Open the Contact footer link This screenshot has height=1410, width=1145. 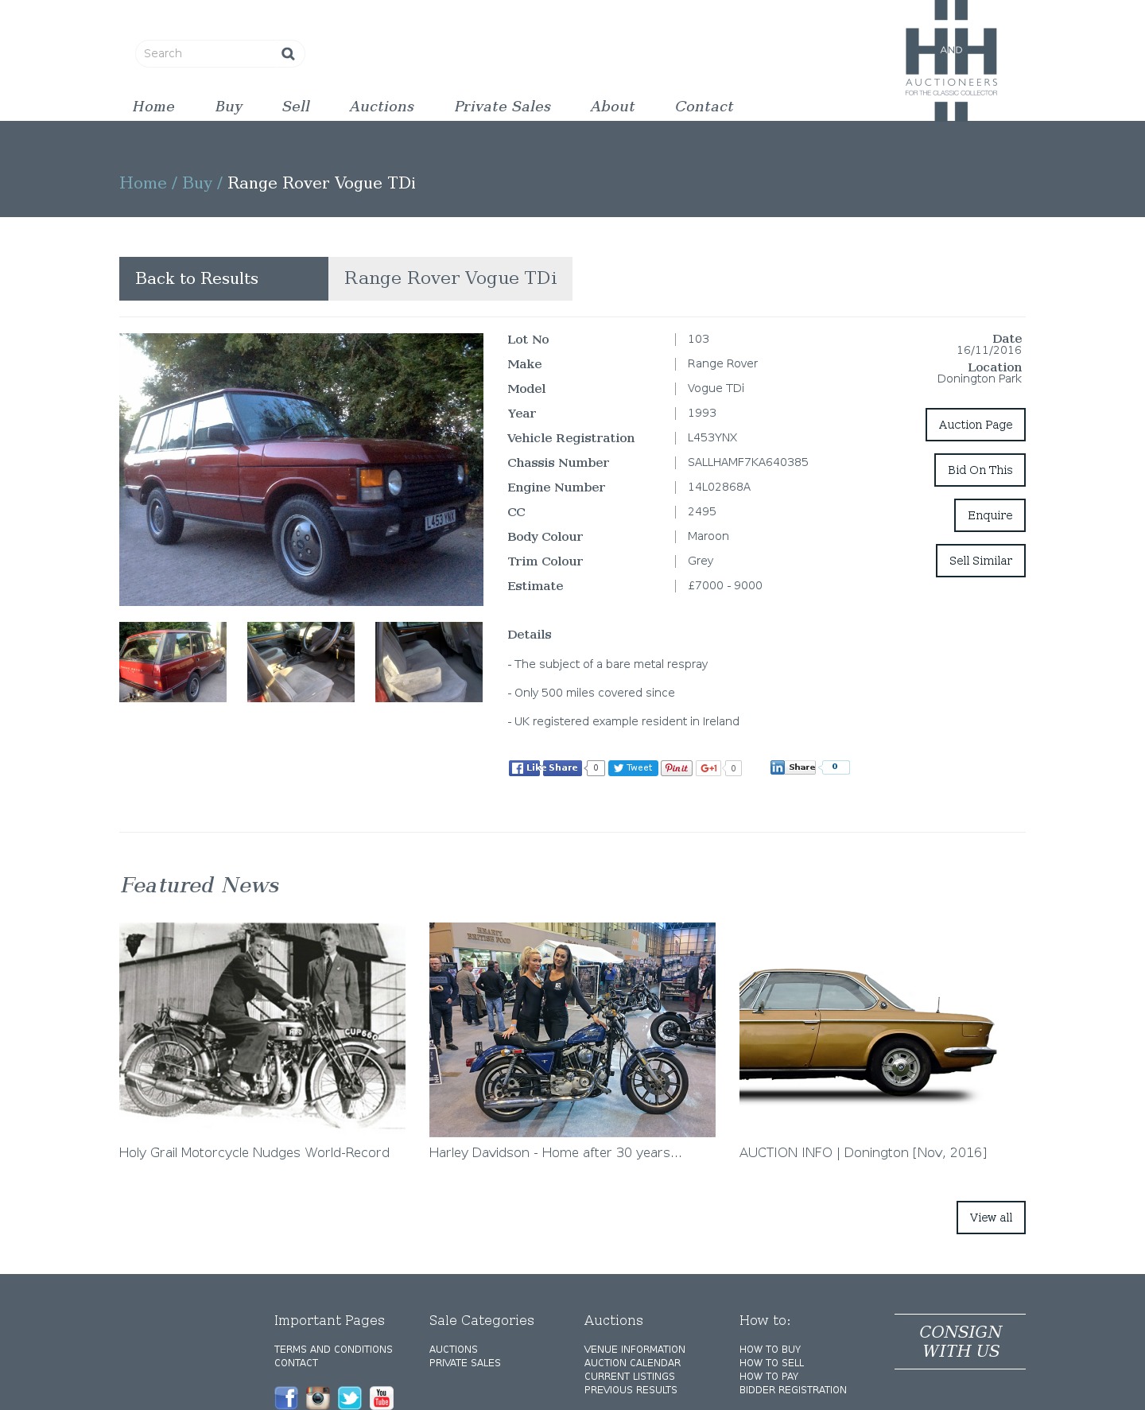pyautogui.click(x=296, y=1363)
